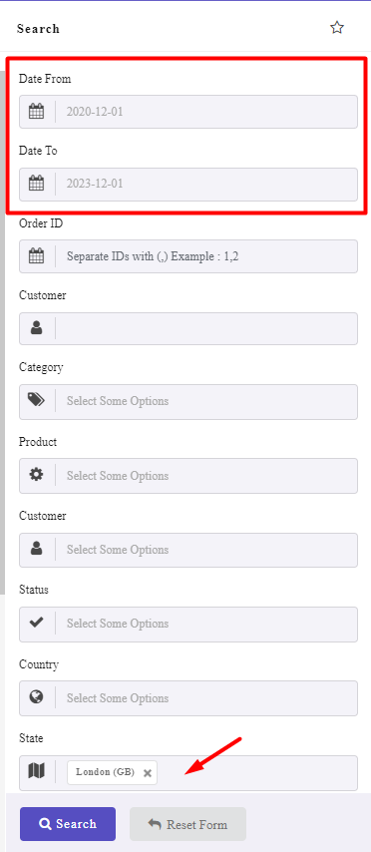Click the calendar icon in Order ID field

pos(36,256)
